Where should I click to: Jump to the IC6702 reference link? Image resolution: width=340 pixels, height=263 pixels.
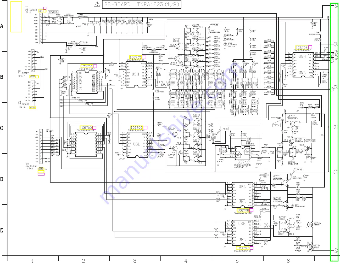(86, 128)
